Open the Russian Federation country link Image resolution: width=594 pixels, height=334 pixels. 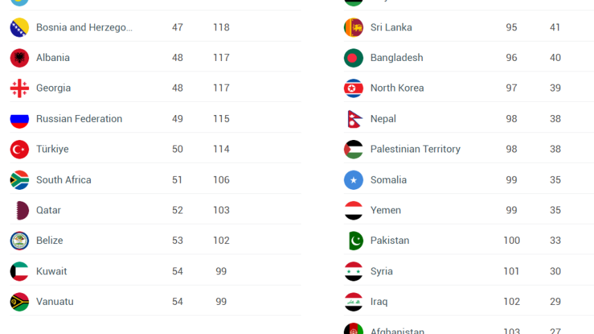[79, 119]
